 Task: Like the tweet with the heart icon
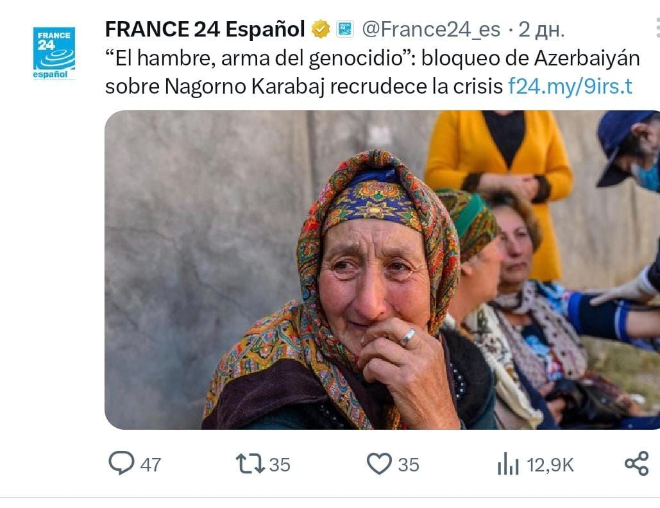coord(378,464)
